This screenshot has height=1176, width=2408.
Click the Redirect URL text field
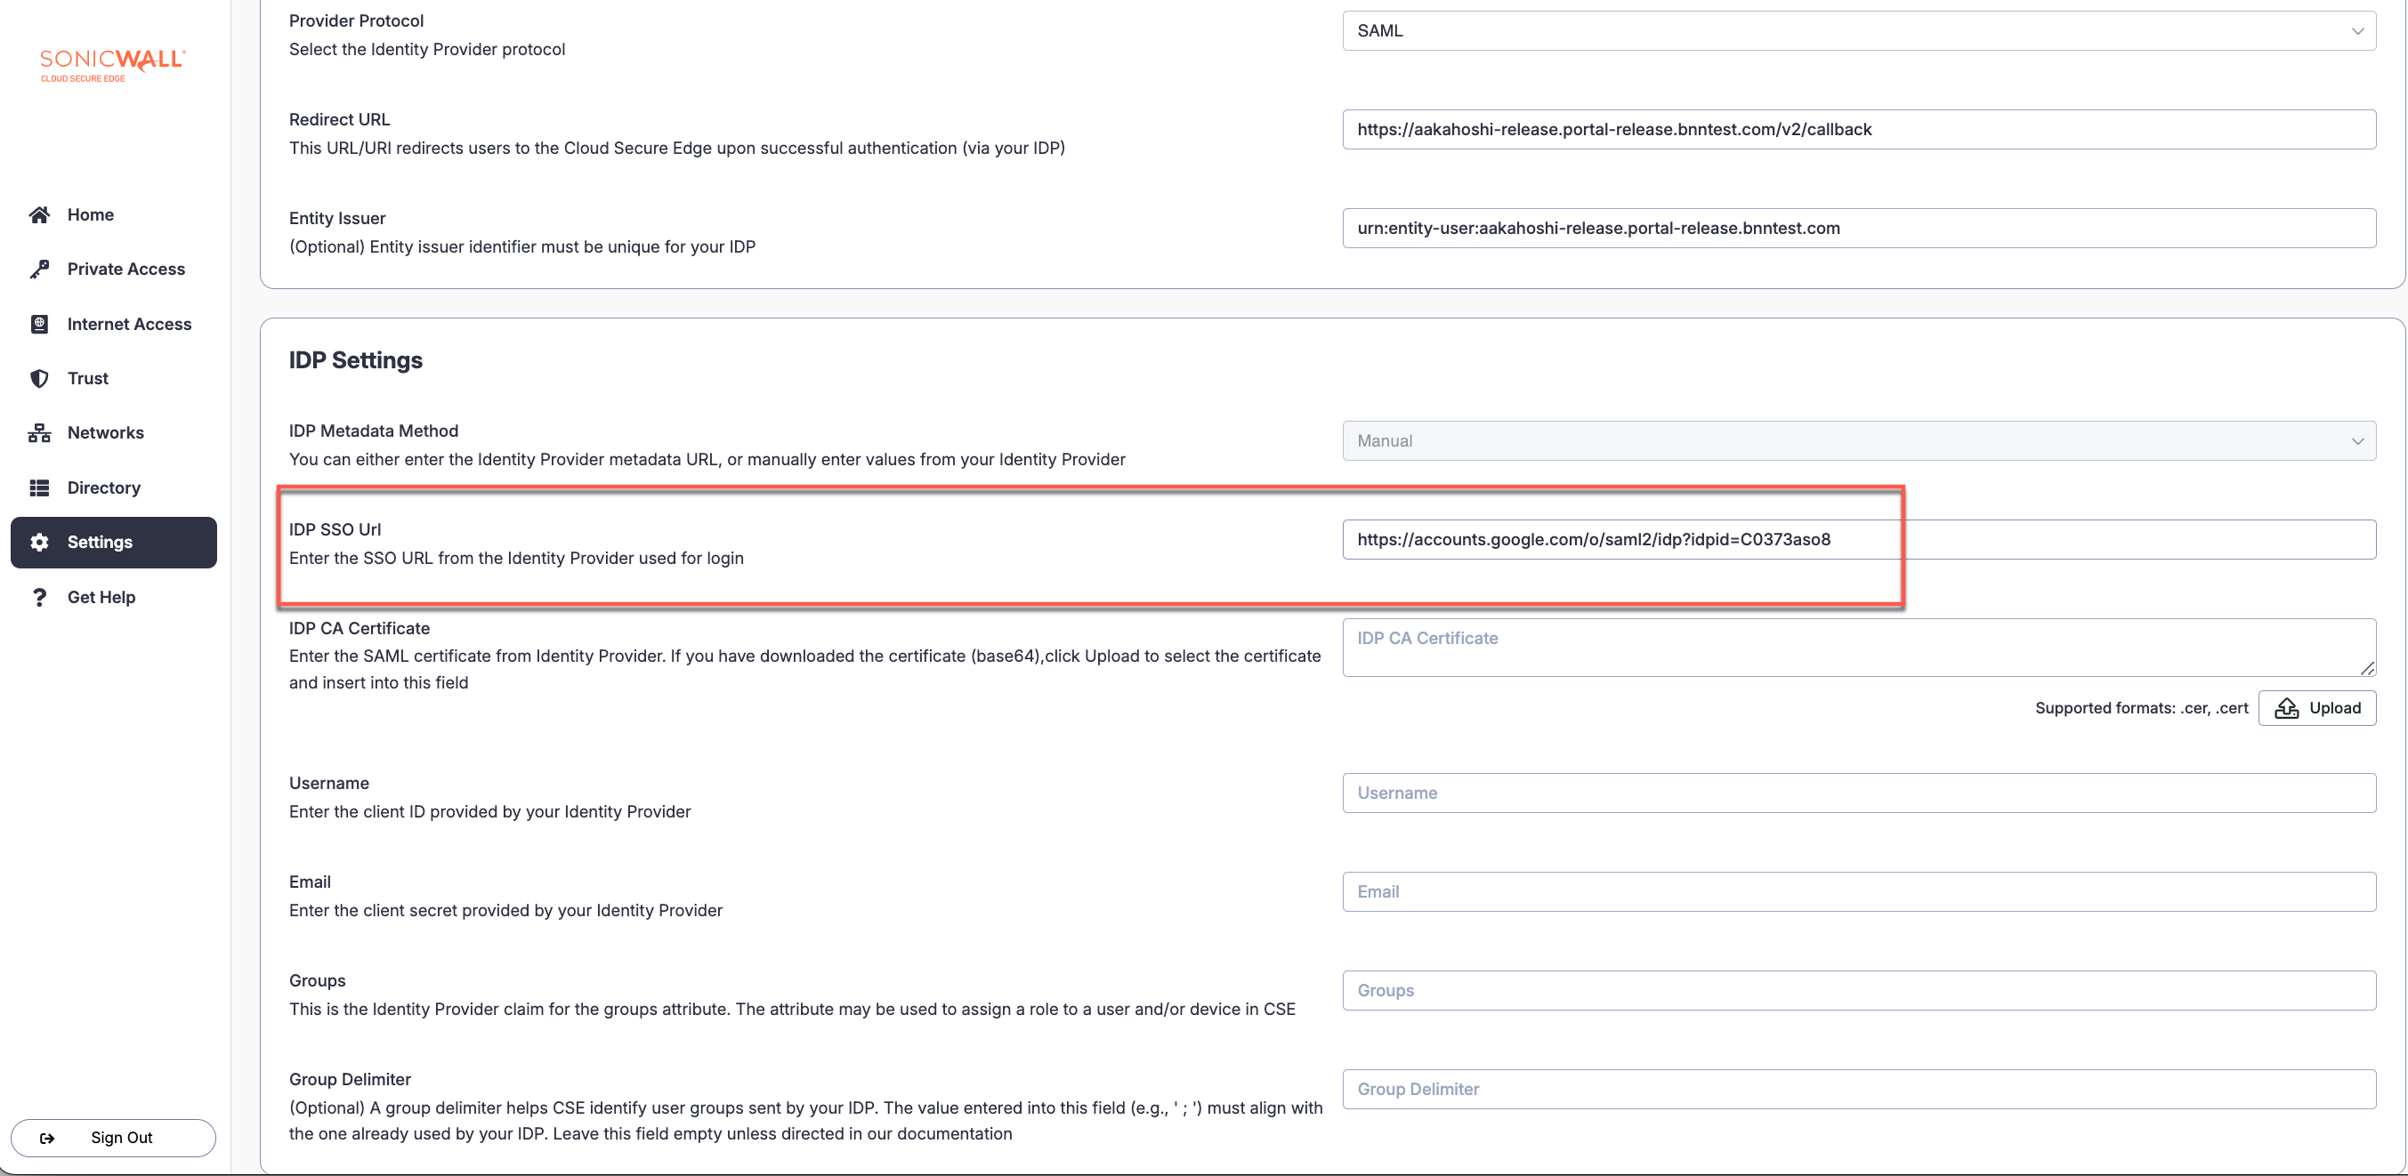[1858, 130]
